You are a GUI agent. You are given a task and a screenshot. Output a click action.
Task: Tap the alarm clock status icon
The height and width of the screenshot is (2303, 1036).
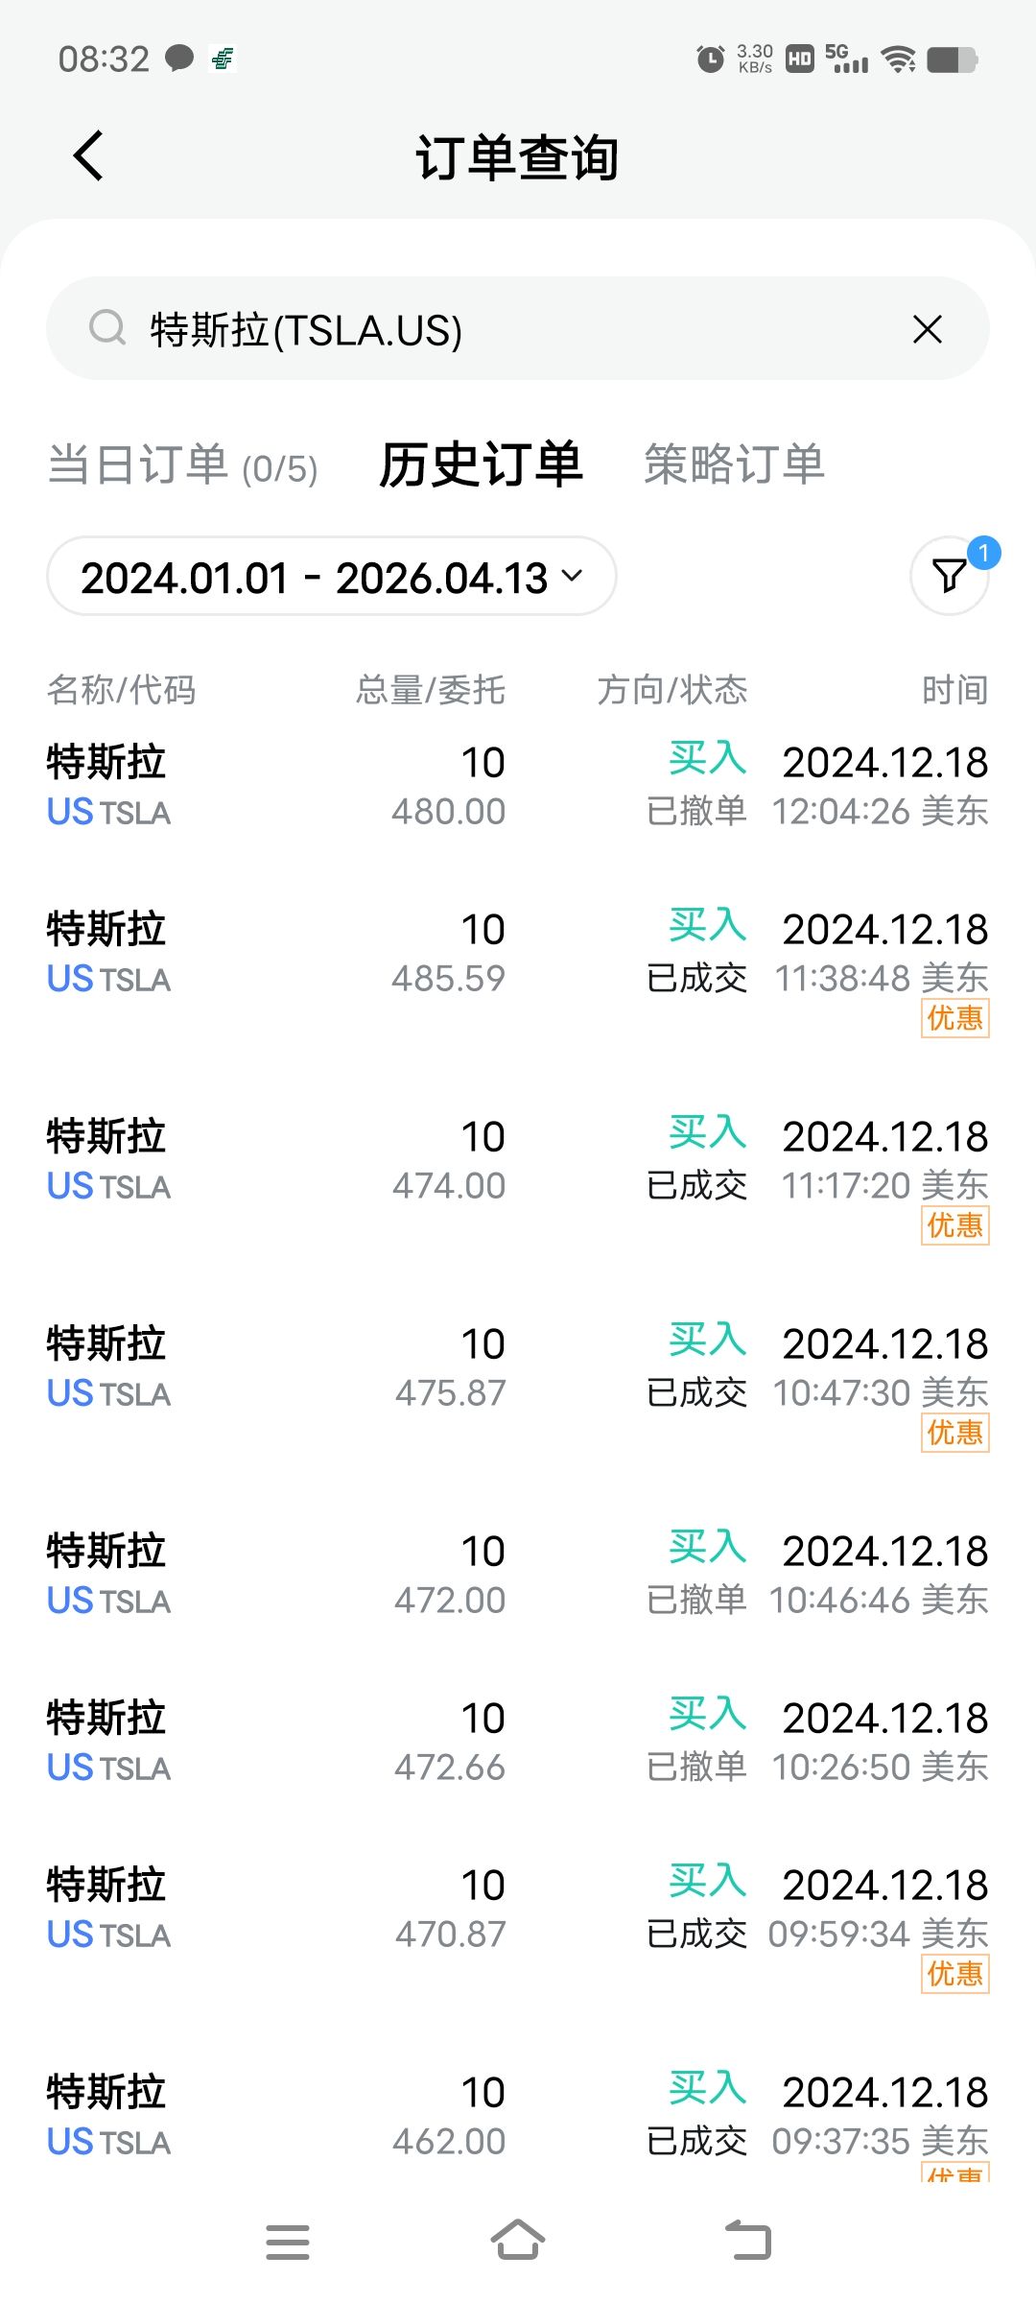(x=710, y=59)
